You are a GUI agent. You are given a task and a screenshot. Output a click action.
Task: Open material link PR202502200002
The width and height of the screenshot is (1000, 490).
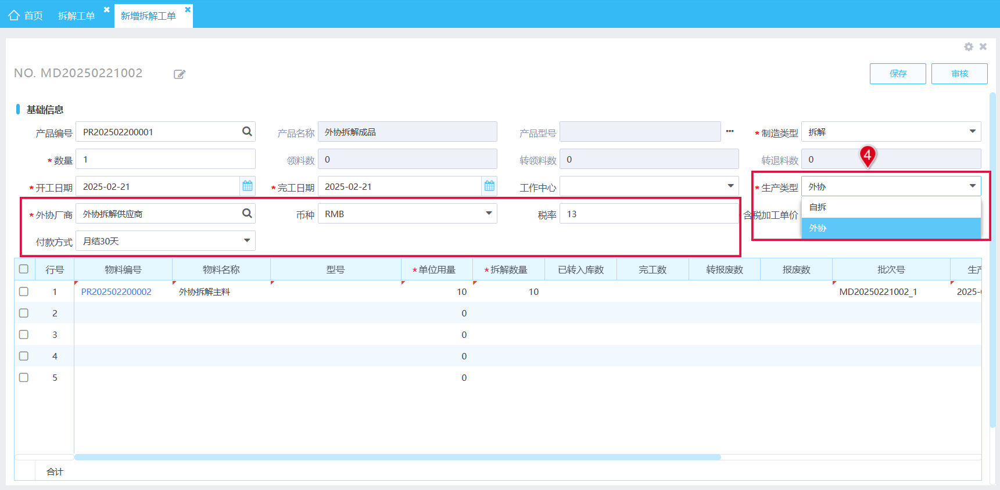pyautogui.click(x=116, y=291)
